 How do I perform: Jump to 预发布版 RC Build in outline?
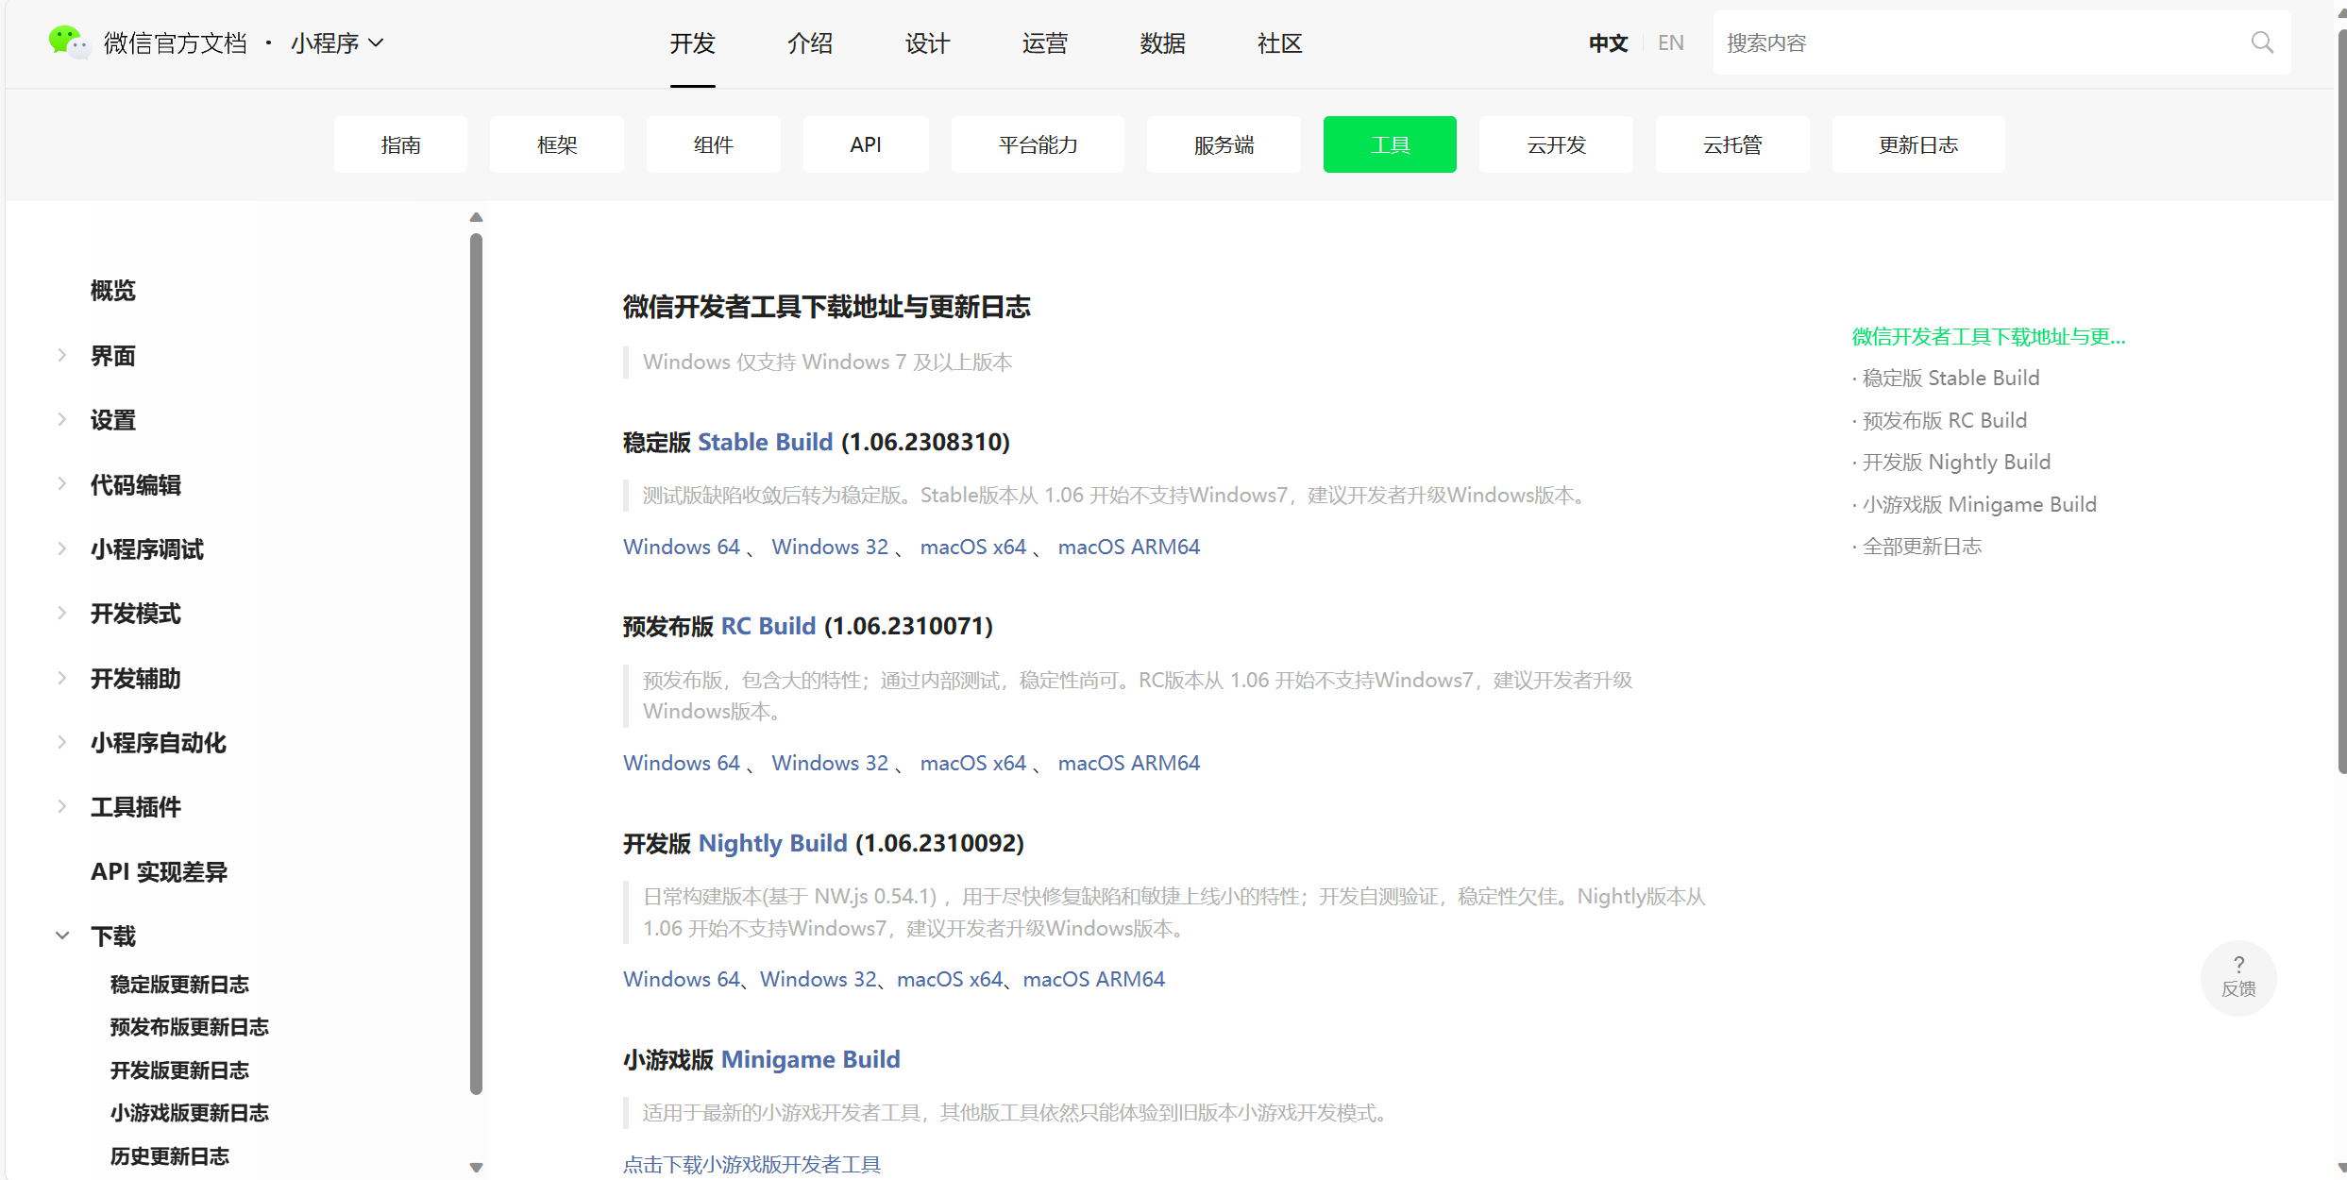tap(1944, 420)
